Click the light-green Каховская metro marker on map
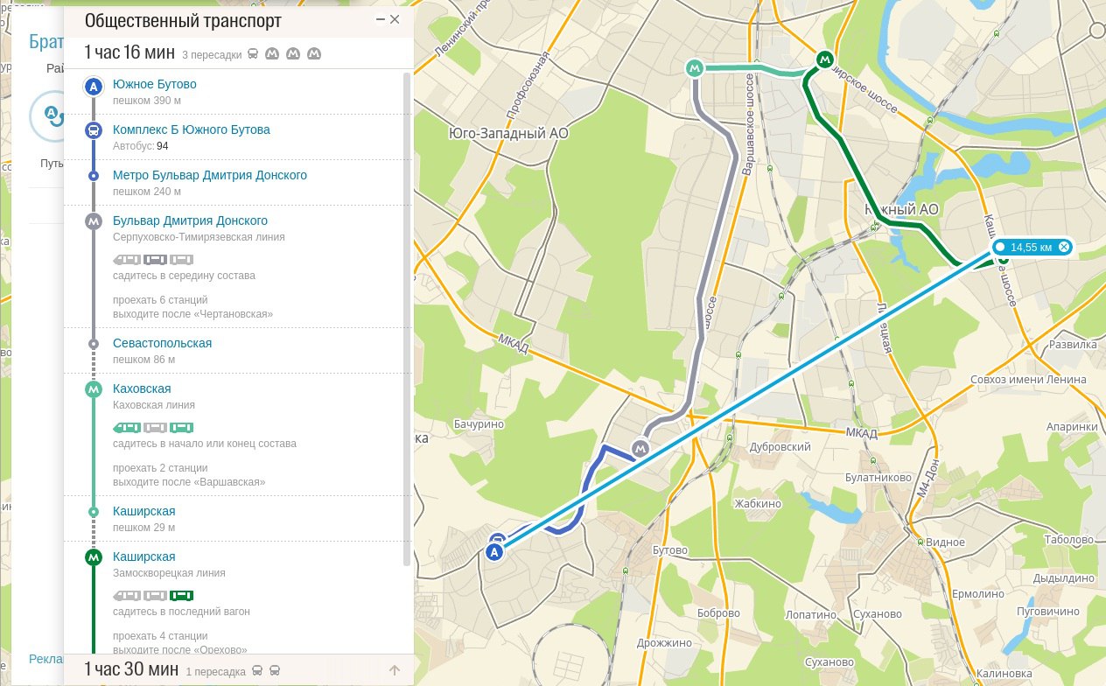Screen dimensions: 1106x686 pos(695,67)
